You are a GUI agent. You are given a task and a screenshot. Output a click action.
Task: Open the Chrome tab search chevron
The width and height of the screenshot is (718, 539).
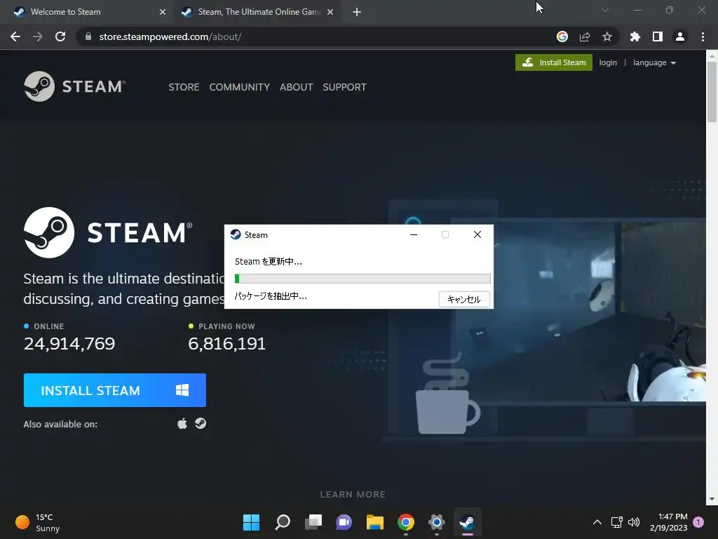tap(605, 10)
